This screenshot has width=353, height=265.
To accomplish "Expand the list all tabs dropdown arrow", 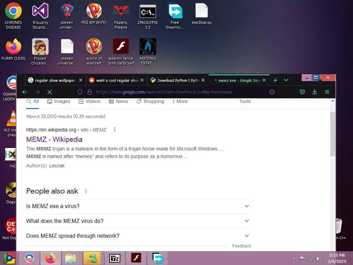I will [286, 80].
